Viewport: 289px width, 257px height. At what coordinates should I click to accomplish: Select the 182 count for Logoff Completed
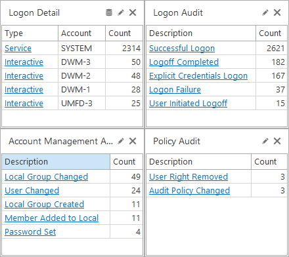pyautogui.click(x=271, y=62)
